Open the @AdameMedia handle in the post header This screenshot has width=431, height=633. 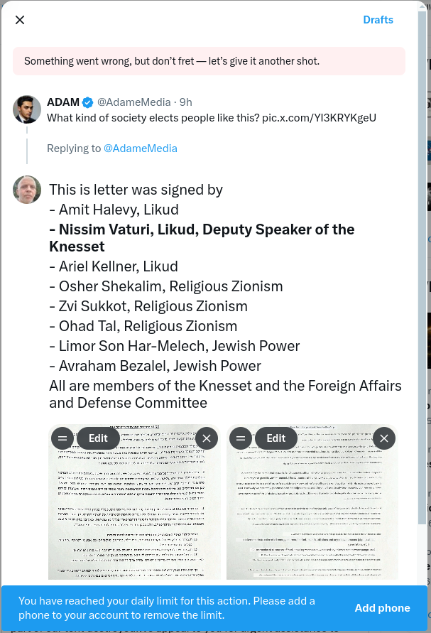(x=133, y=102)
